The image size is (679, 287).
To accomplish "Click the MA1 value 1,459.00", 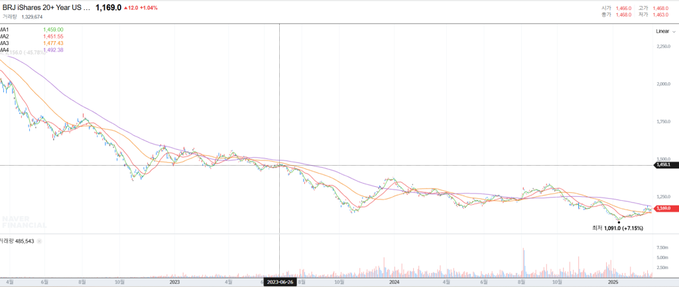I will coord(53,29).
